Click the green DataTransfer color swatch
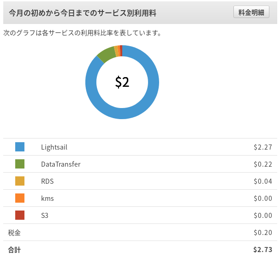Screen dimensions: 280x259 coord(20,164)
